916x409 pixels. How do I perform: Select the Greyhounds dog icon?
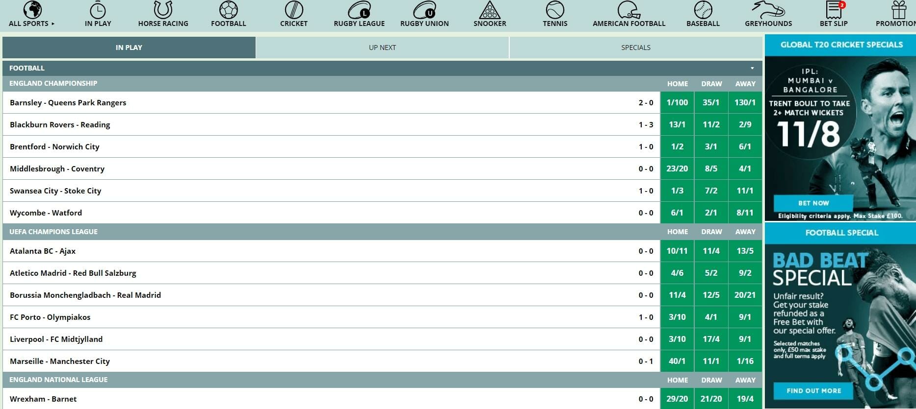click(768, 10)
